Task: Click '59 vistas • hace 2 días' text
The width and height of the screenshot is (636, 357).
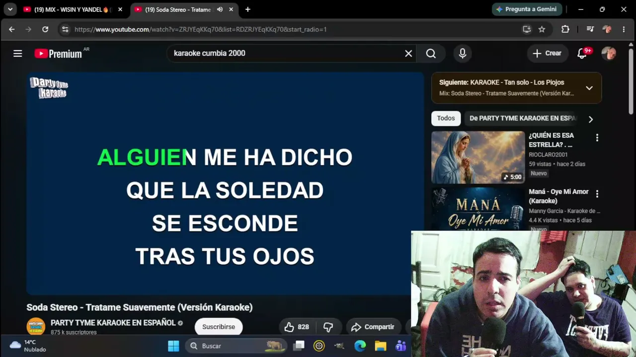Action: click(557, 164)
